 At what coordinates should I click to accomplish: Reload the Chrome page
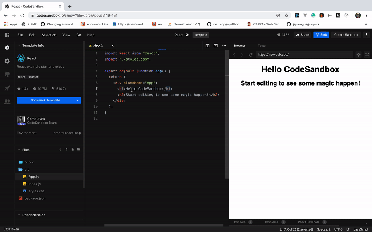(22, 15)
